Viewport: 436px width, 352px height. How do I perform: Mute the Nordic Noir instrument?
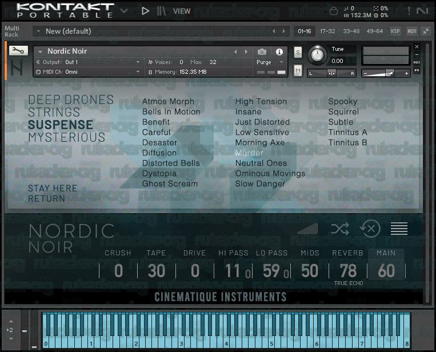pyautogui.click(x=298, y=71)
